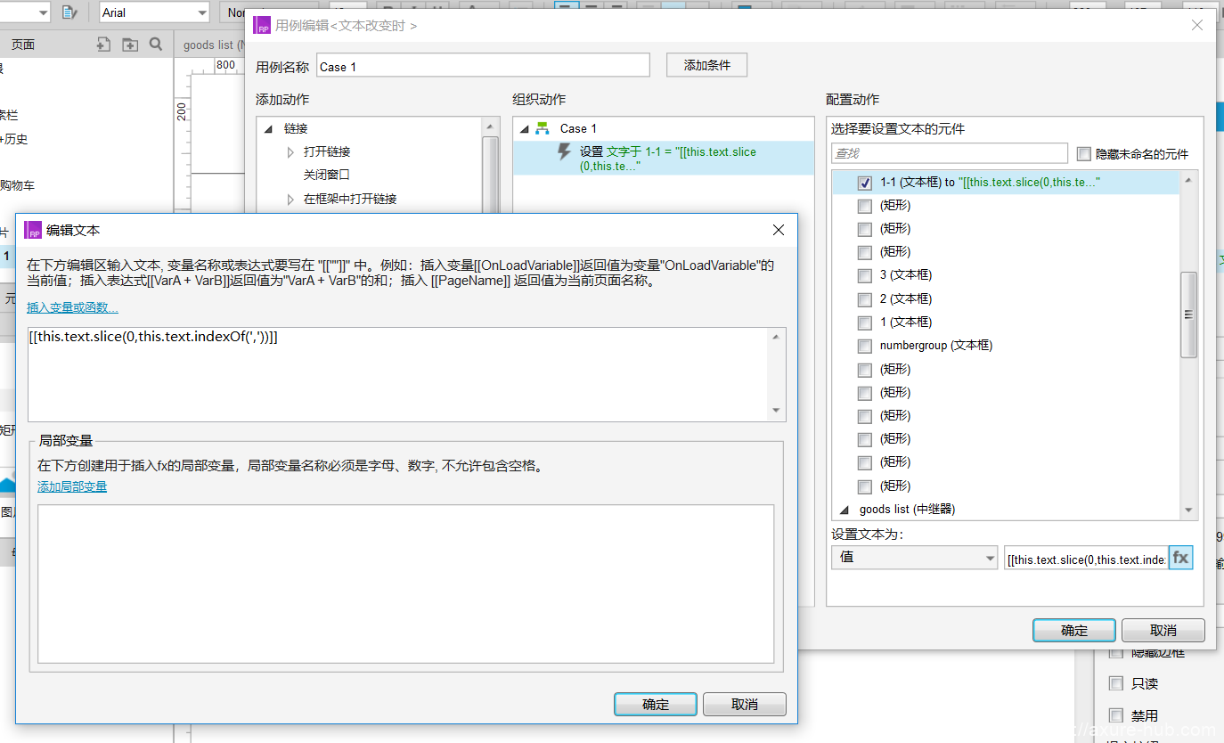Check the 2 (文本框) checkbox
This screenshot has height=743, width=1224.
864,299
